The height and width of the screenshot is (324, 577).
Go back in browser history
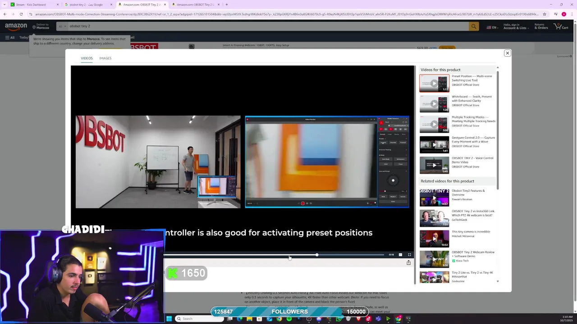[5, 14]
